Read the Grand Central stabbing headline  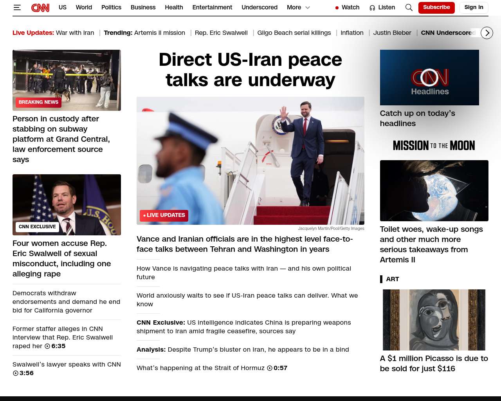tap(61, 139)
